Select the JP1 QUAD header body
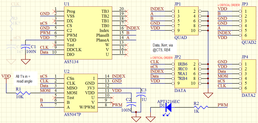The image size is (258, 123). [x=186, y=21]
